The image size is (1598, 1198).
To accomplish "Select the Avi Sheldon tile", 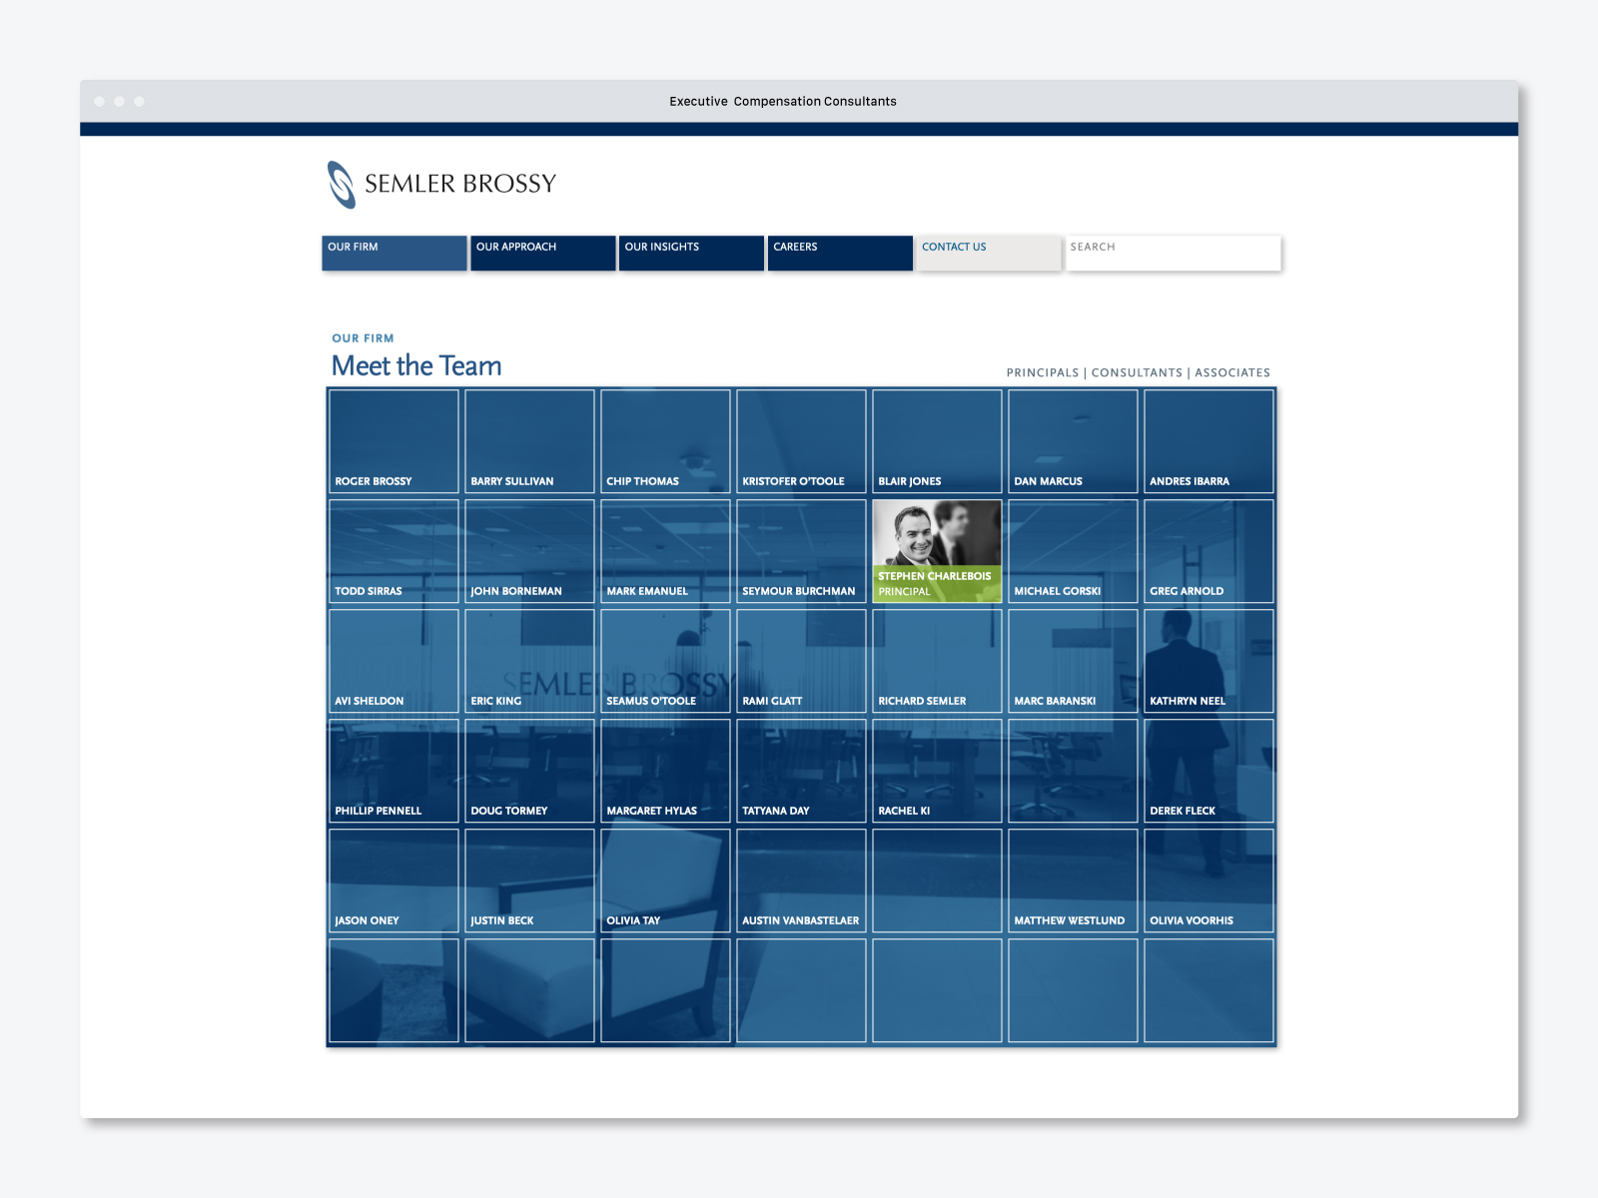I will pos(394,661).
